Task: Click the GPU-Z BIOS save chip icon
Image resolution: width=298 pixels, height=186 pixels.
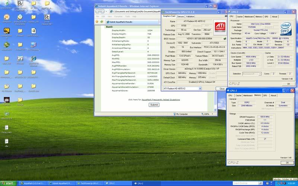Action: point(225,39)
